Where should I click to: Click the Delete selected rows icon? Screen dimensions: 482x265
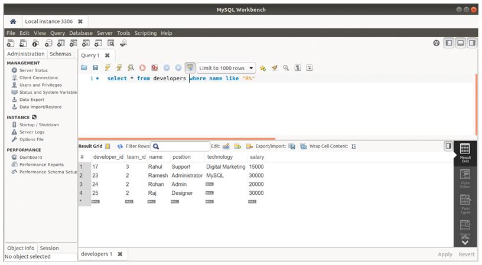[x=249, y=146]
